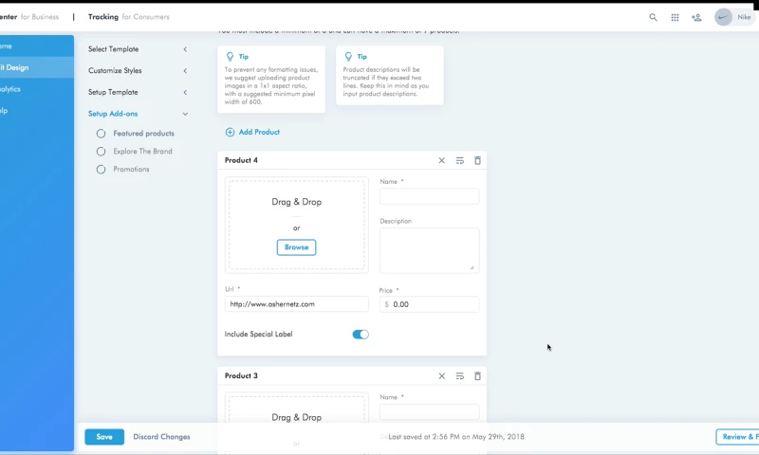Close the Product 3 card with X

point(441,375)
